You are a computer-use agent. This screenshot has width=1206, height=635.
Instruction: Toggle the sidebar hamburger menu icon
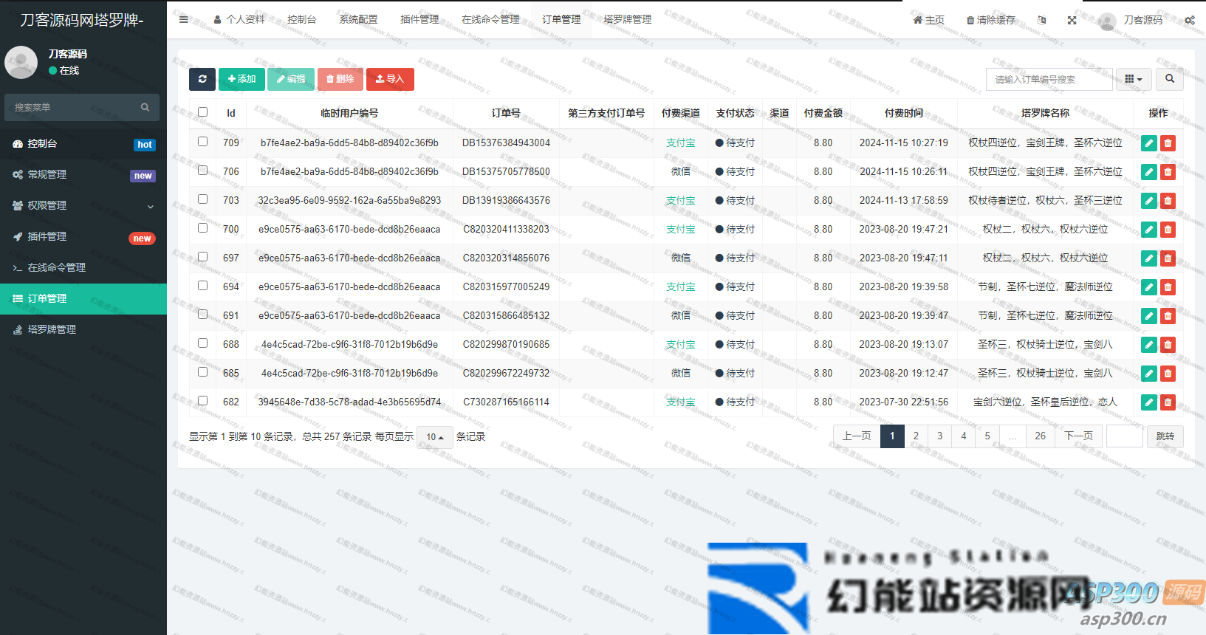(x=183, y=20)
